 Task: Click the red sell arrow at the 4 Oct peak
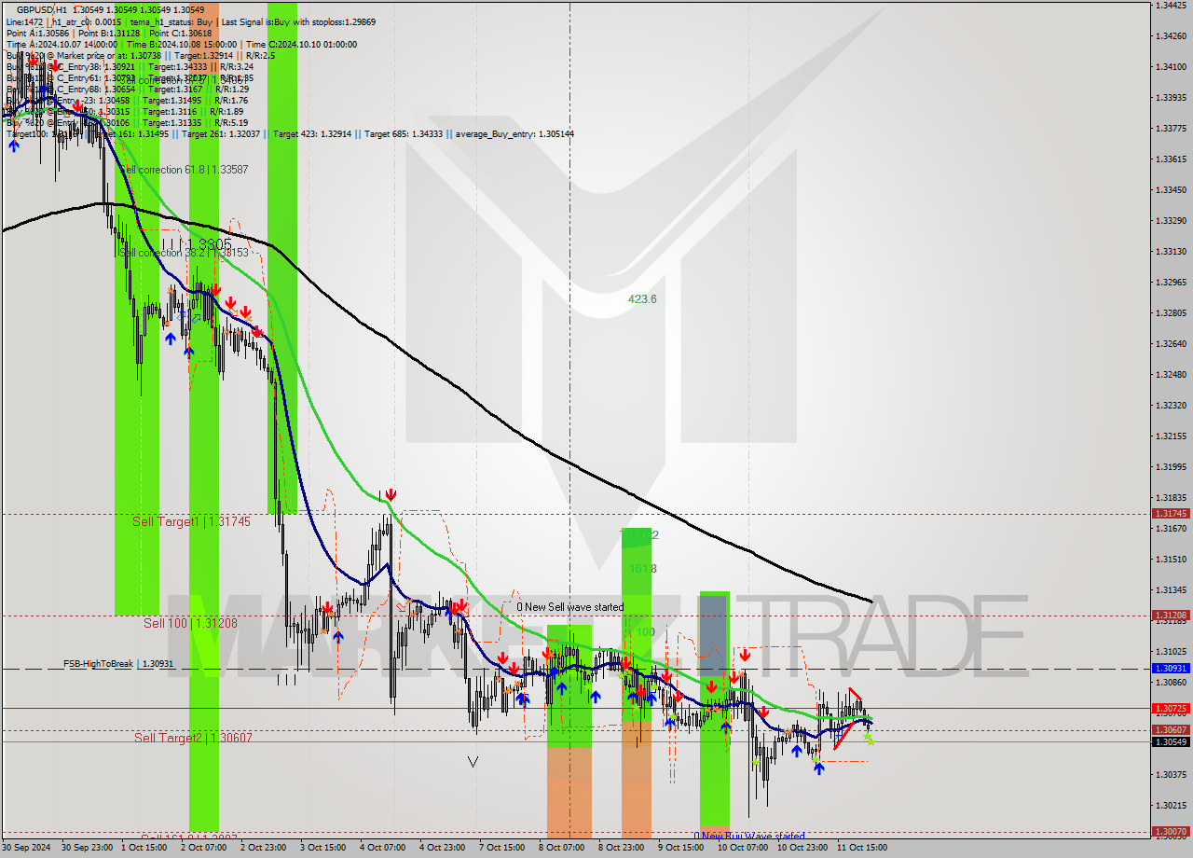point(391,494)
